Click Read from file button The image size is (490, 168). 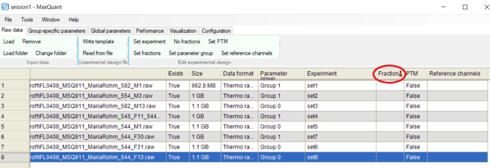pyautogui.click(x=98, y=53)
